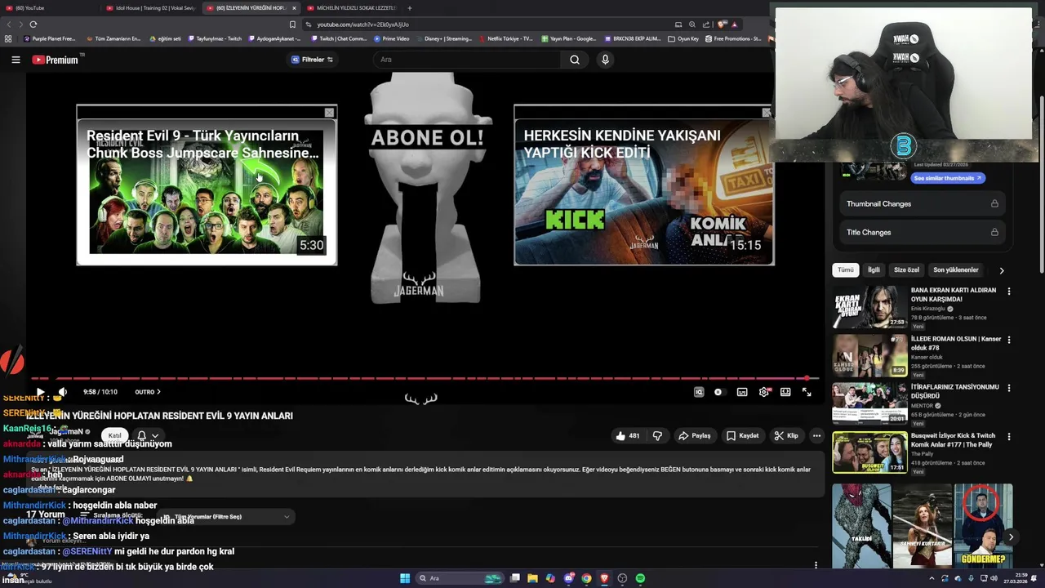Open the notification bell dropdown
Image resolution: width=1045 pixels, height=588 pixels.
[x=147, y=436]
